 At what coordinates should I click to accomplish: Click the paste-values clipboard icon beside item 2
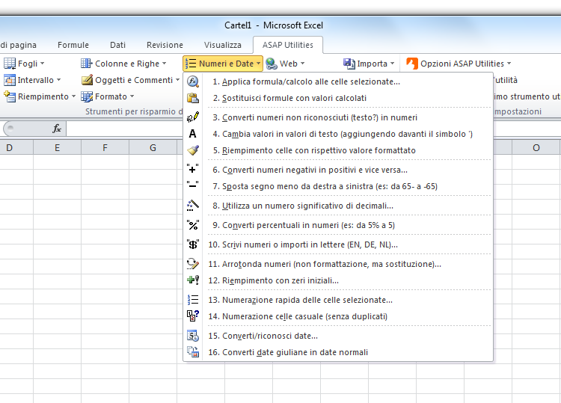(193, 98)
